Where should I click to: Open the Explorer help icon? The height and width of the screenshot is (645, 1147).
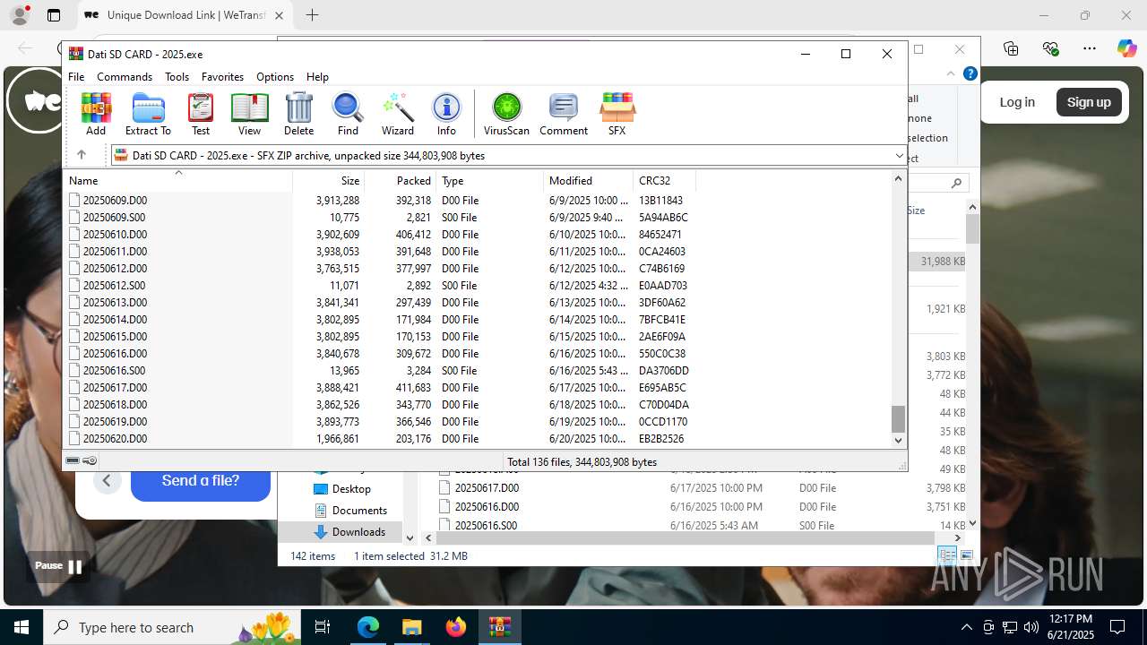tap(970, 73)
